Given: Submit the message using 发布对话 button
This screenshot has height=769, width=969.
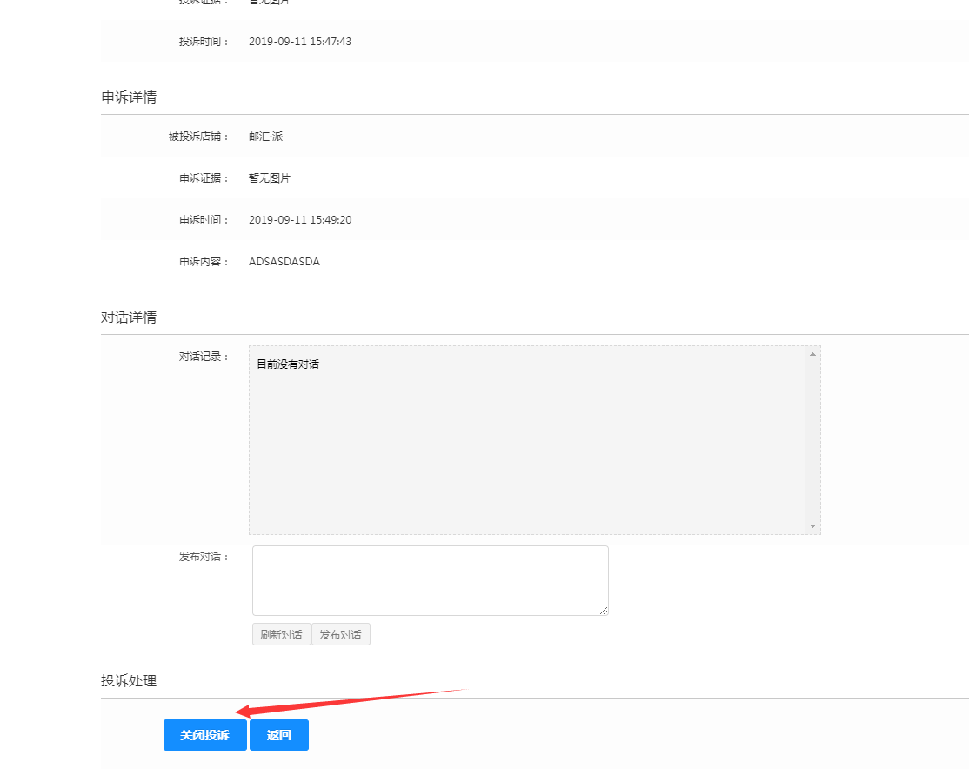Looking at the screenshot, I should point(340,635).
